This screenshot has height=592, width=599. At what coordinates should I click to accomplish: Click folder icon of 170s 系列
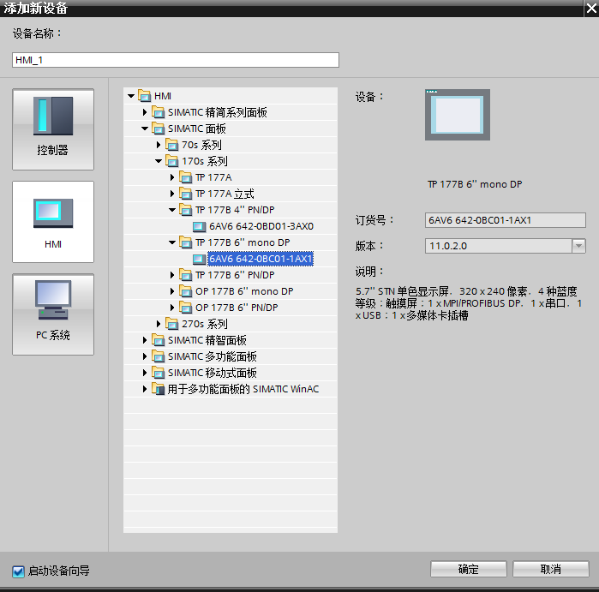[x=172, y=161]
